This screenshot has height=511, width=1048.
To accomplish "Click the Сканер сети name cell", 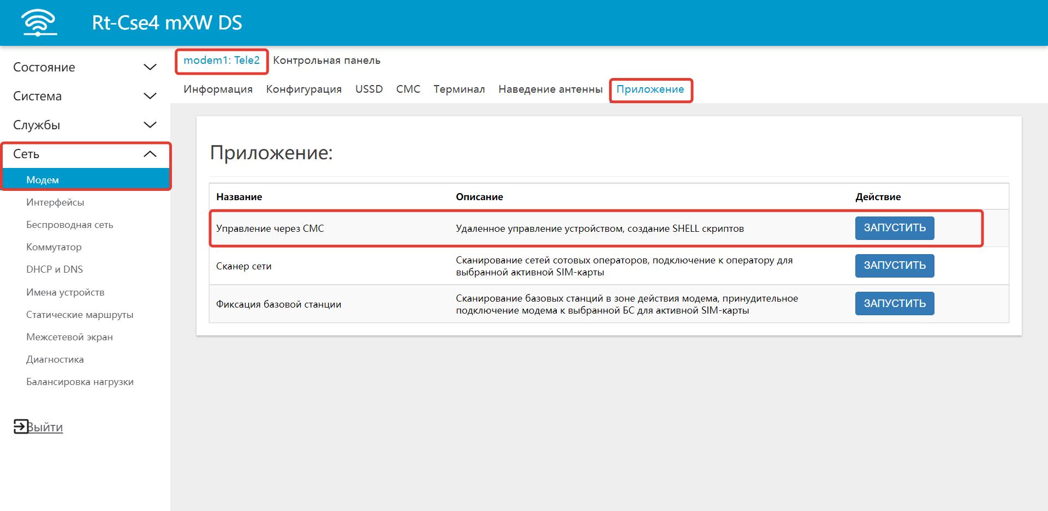I will pos(244,266).
